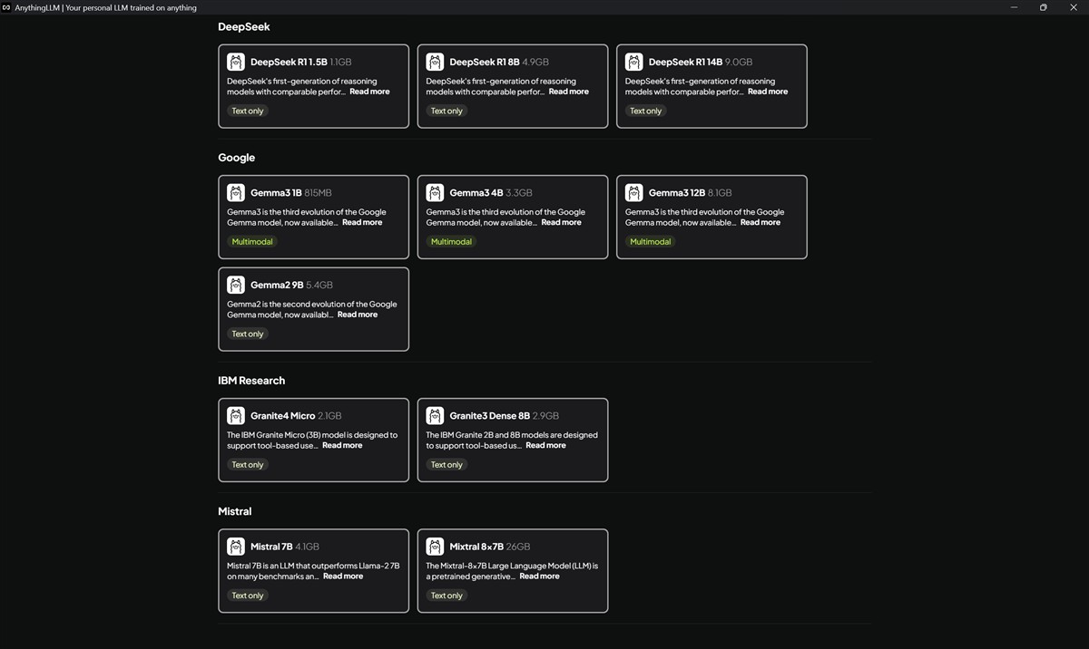Click the AnythingLLM app icon in title bar

(x=6, y=7)
